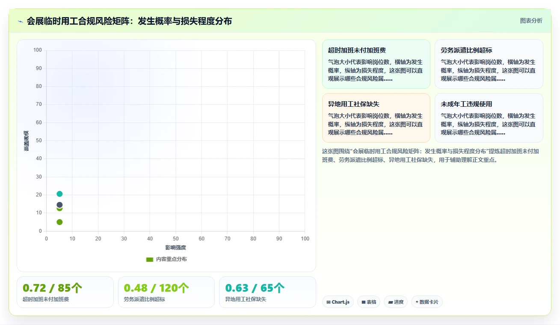The width and height of the screenshot is (560, 325).
Task: Click the 0.63 / 65个 stat card
Action: click(x=267, y=292)
